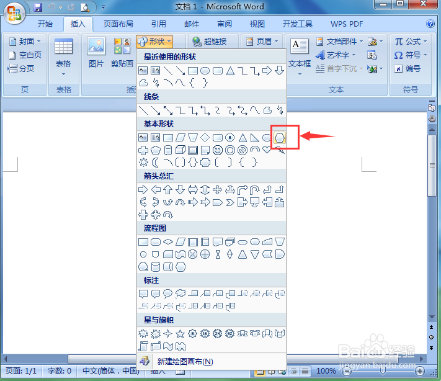Save document from Quick Access Toolbar

pos(38,7)
